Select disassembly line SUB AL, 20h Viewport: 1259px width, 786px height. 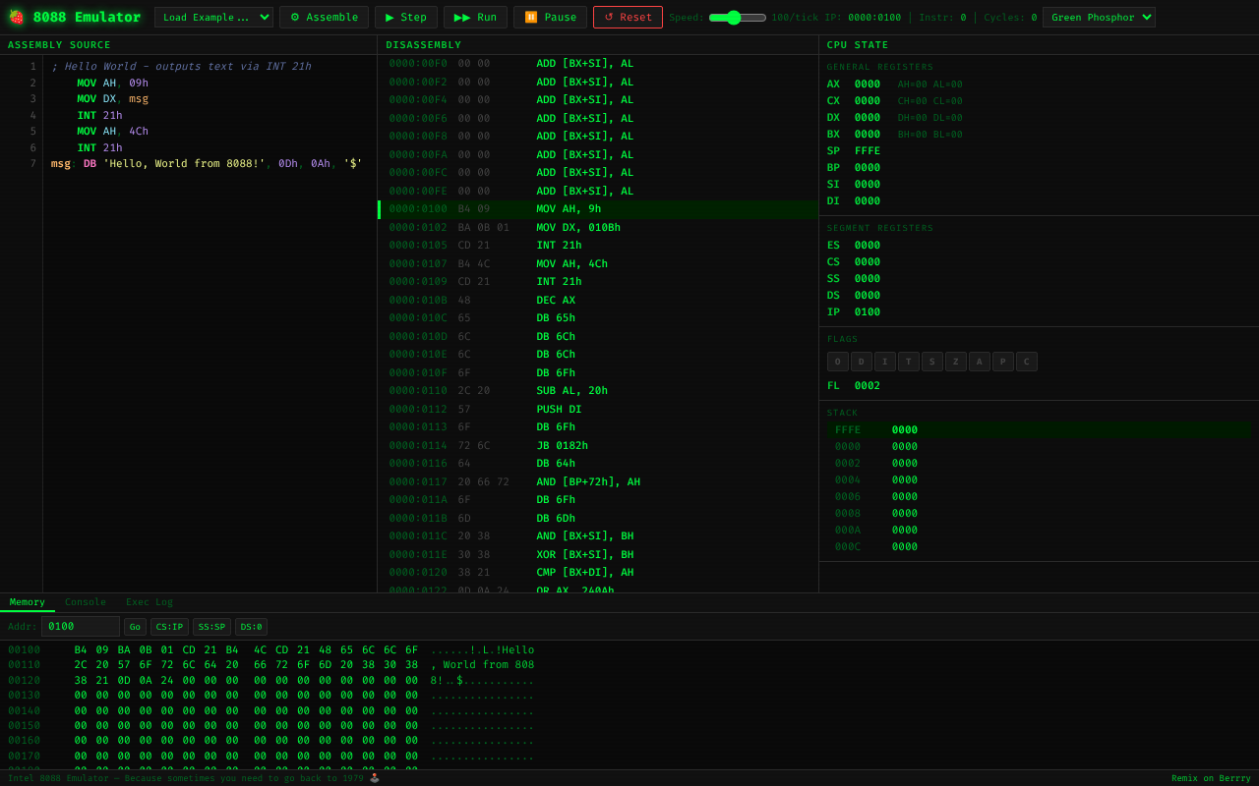pyautogui.click(x=598, y=391)
